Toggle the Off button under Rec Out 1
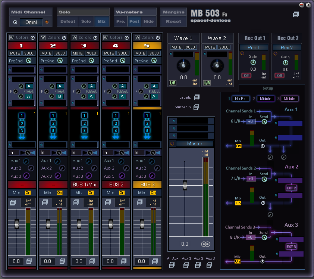 click(x=246, y=75)
